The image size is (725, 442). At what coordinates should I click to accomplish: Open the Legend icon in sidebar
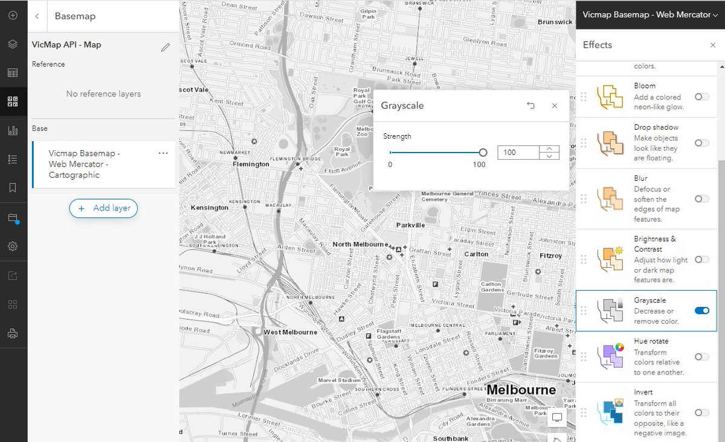point(13,159)
